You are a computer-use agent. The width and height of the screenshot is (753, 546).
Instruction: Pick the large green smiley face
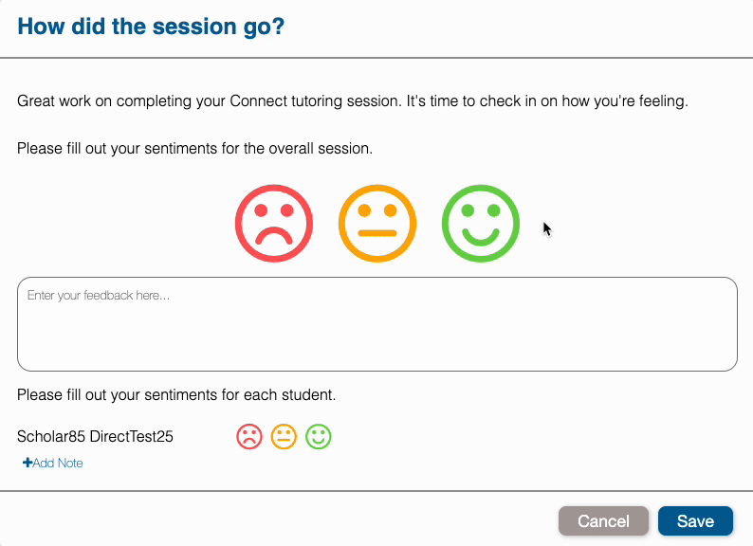click(481, 224)
